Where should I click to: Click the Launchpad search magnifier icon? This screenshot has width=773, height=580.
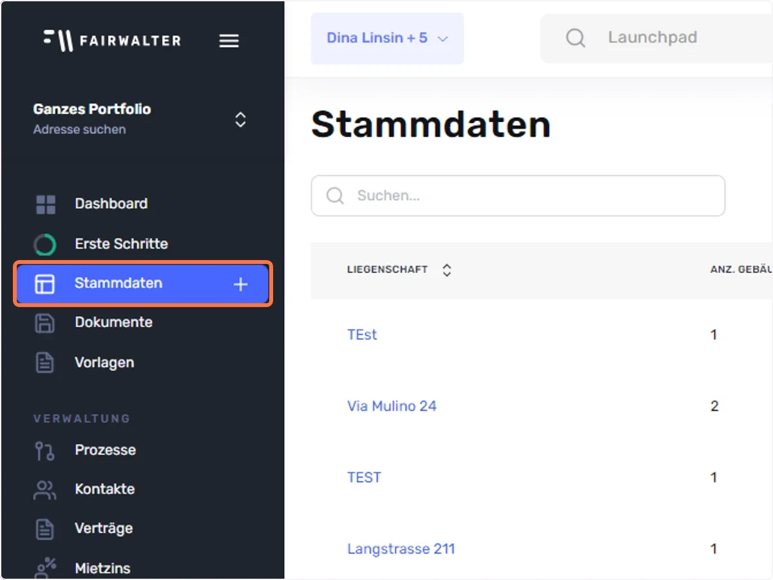click(575, 38)
